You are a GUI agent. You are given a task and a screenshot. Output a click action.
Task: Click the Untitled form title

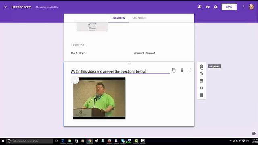point(21,7)
